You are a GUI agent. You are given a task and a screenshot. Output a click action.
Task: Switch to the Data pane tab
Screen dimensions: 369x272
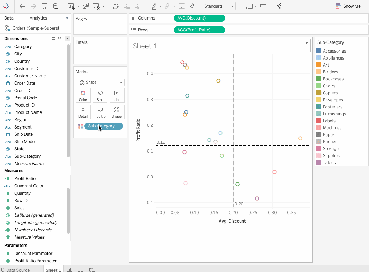coord(9,18)
